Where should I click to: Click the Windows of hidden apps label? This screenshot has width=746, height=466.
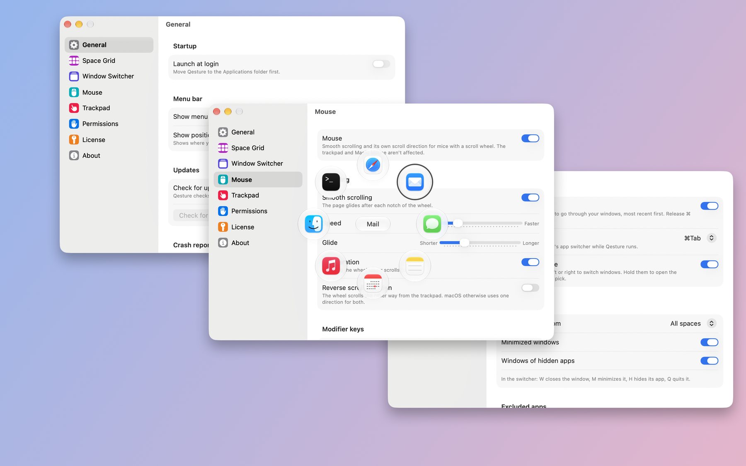[538, 361]
